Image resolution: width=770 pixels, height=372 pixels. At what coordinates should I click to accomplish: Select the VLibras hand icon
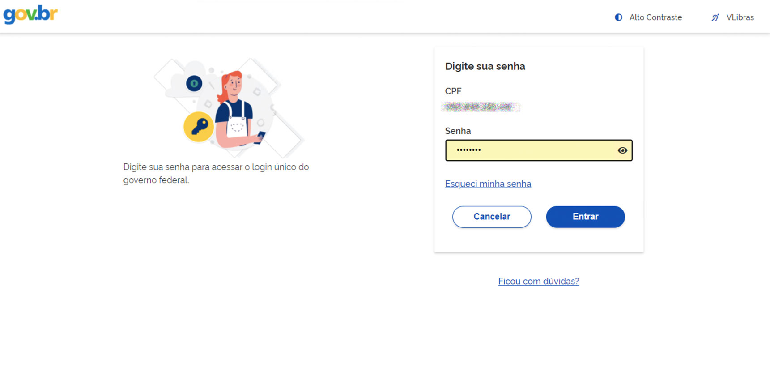716,17
